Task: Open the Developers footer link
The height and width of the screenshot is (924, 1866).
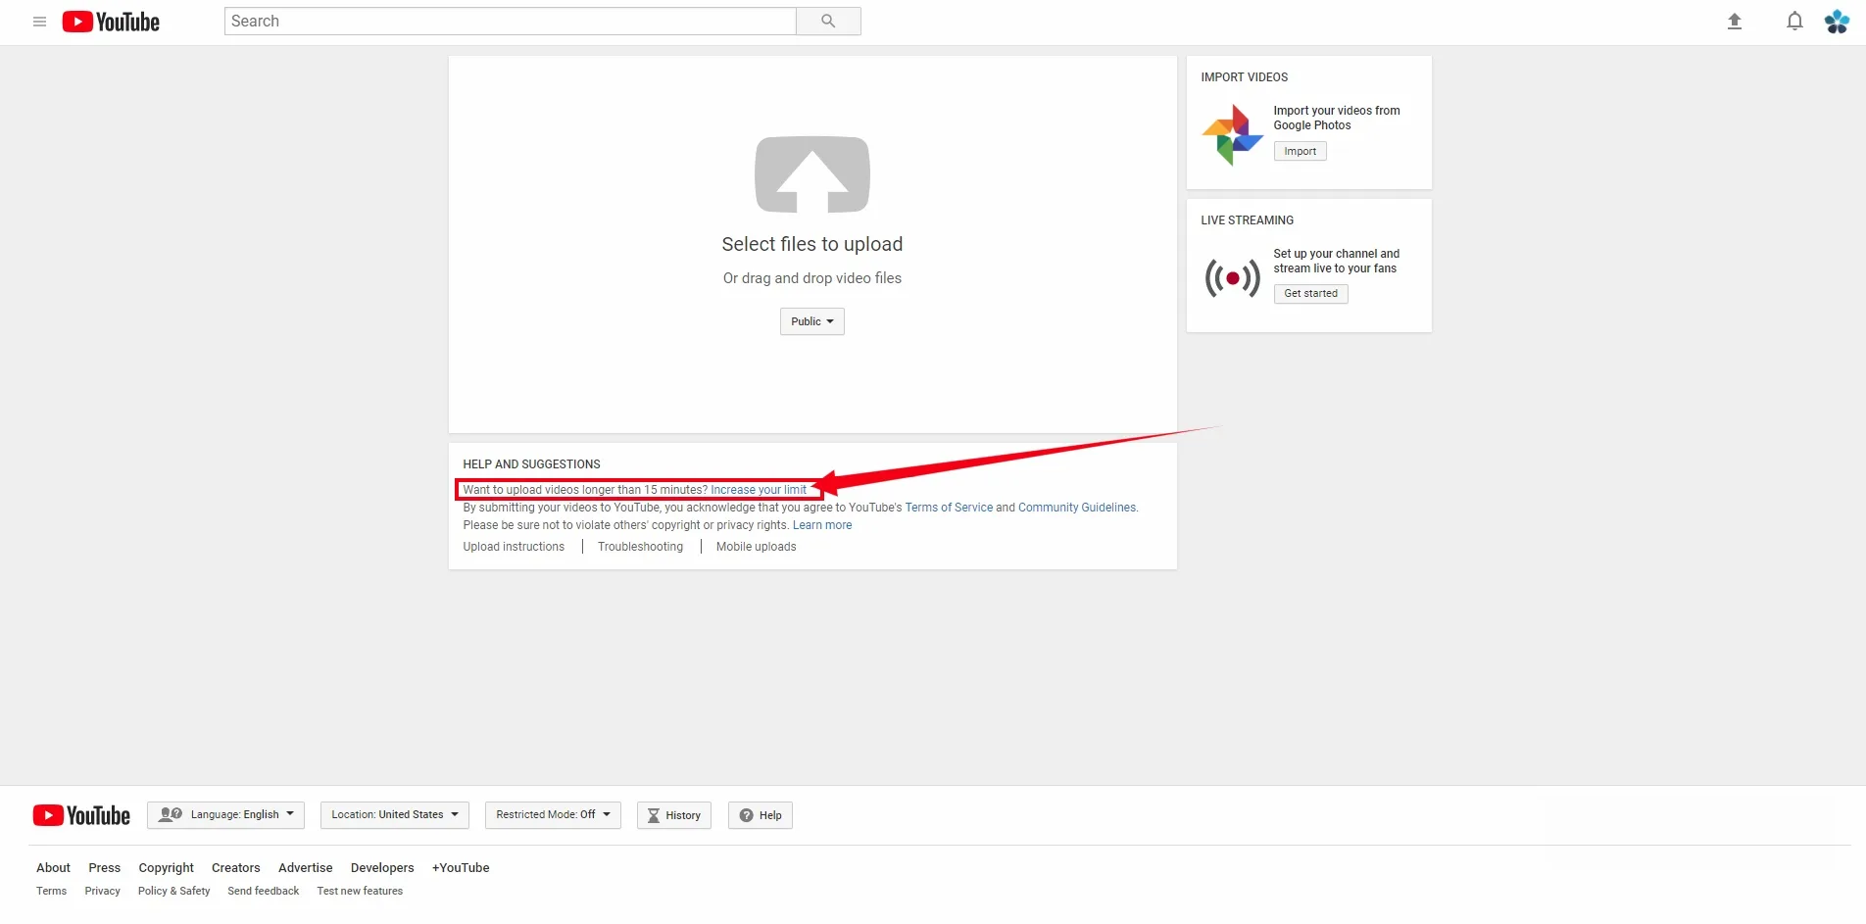Action: [382, 868]
